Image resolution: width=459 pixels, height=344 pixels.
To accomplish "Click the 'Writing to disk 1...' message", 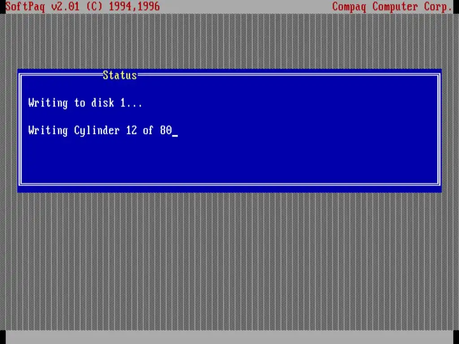I will coord(85,103).
